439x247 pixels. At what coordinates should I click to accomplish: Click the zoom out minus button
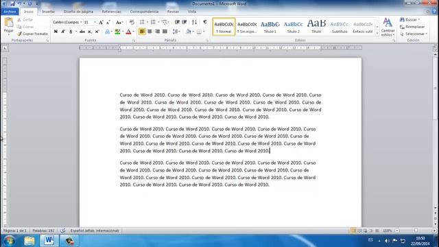[x=397, y=231]
